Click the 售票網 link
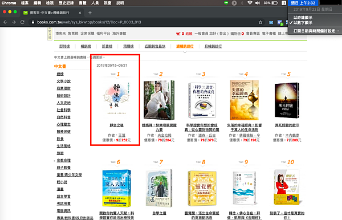This screenshot has height=220, width=342. coord(73,34)
